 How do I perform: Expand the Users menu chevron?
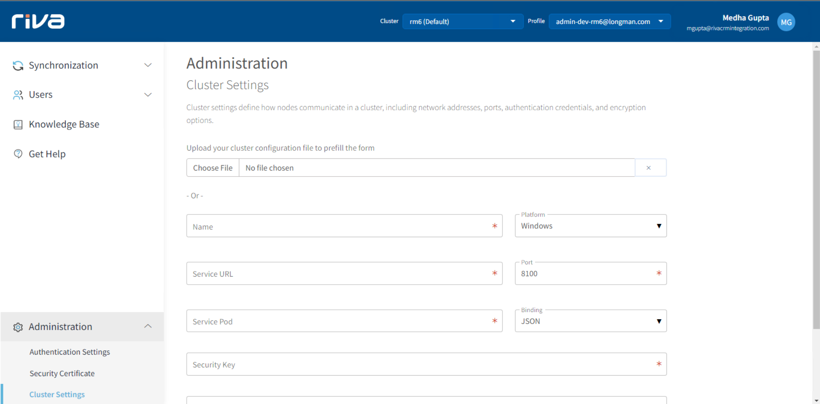(148, 95)
